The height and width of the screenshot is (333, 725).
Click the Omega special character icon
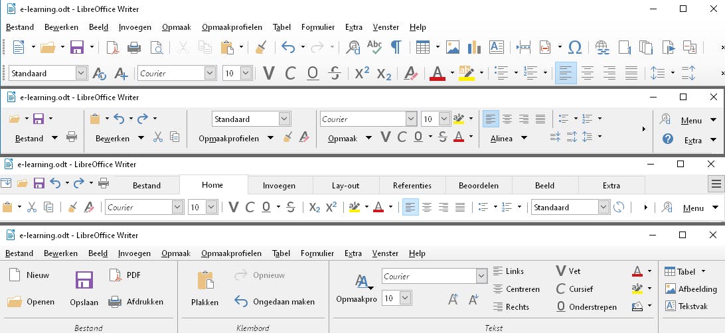[575, 46]
